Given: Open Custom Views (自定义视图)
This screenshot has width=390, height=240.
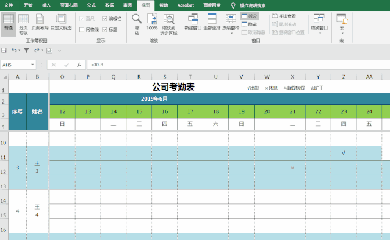Looking at the screenshot, I should (x=61, y=22).
